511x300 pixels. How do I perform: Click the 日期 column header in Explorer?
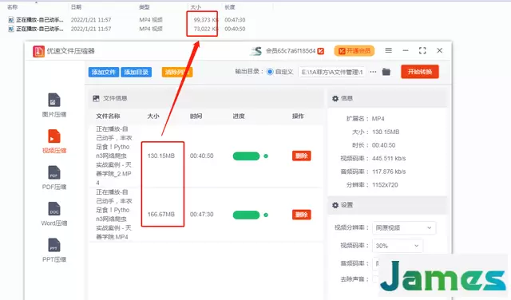click(77, 7)
